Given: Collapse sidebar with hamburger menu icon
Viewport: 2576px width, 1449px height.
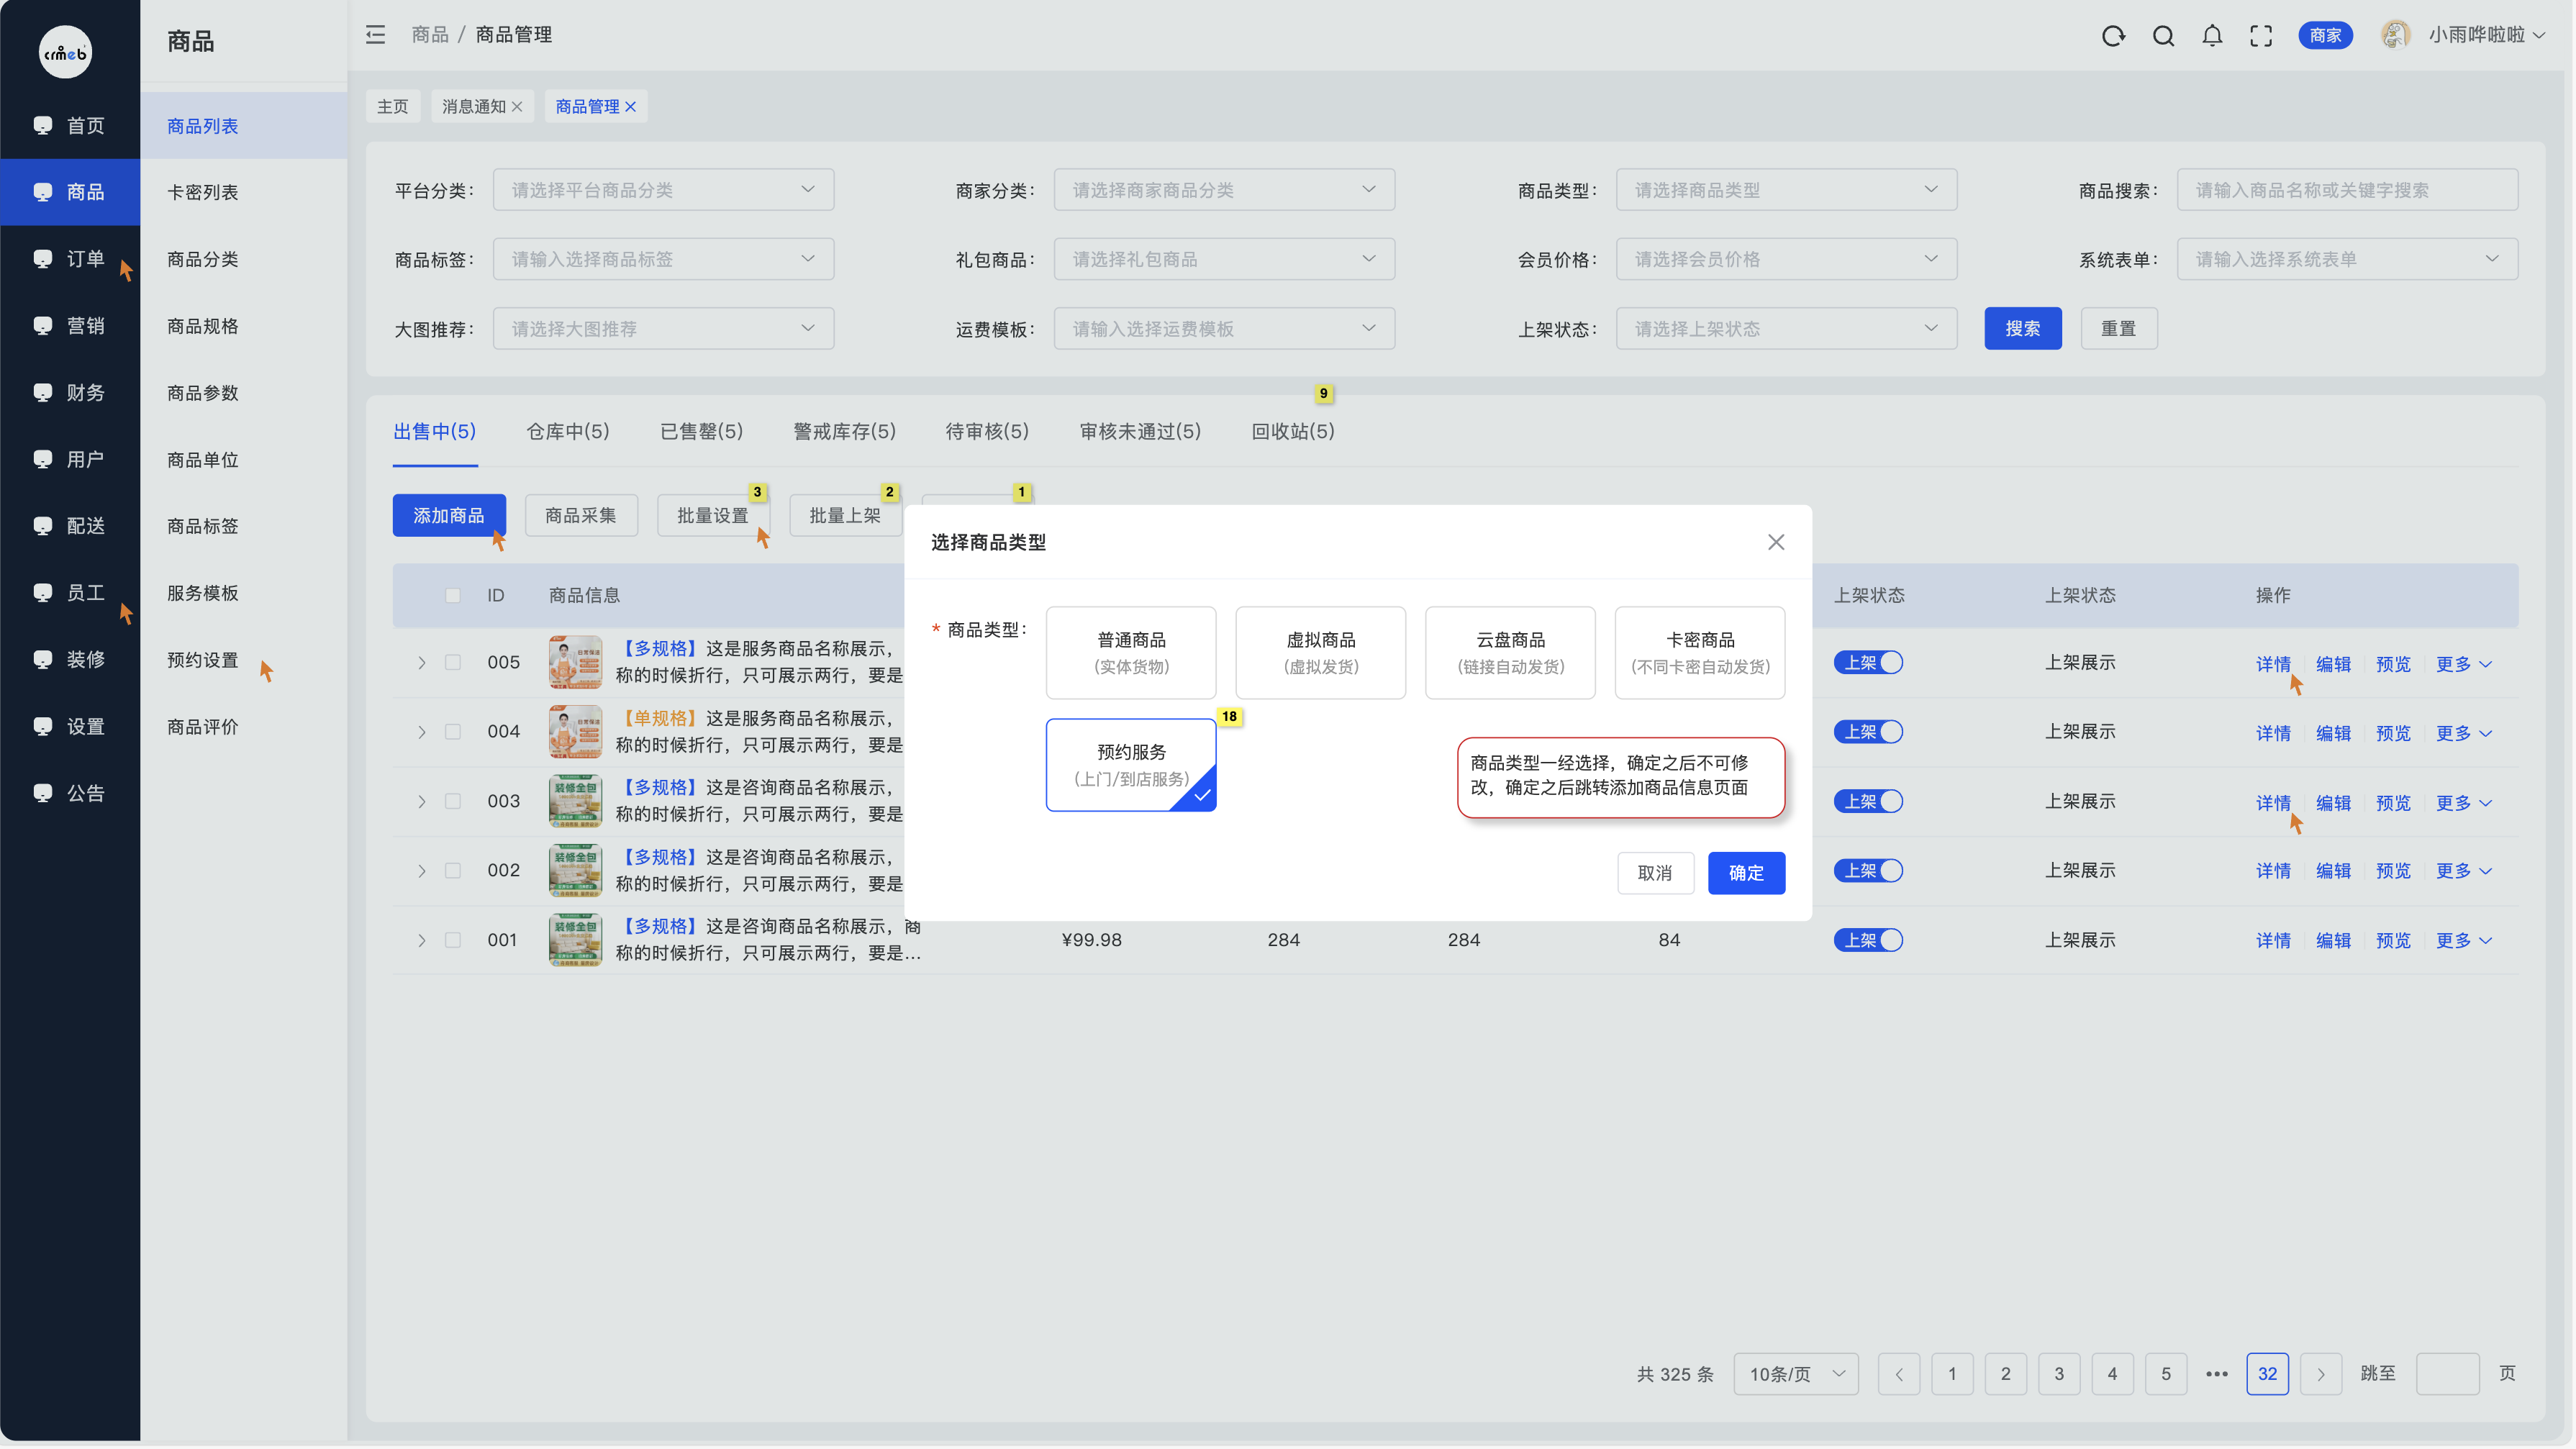Looking at the screenshot, I should pos(376,35).
